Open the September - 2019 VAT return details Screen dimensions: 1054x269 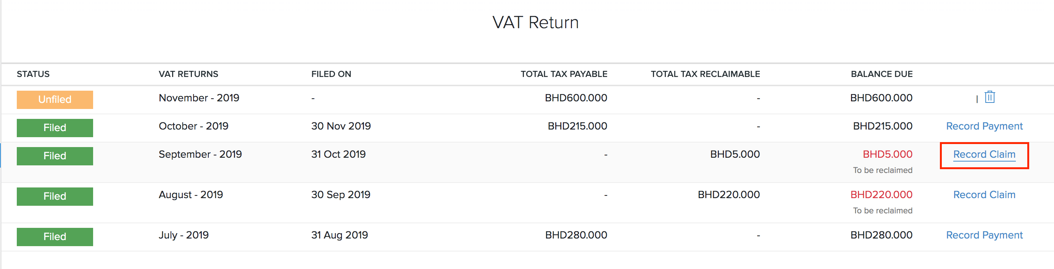[200, 155]
